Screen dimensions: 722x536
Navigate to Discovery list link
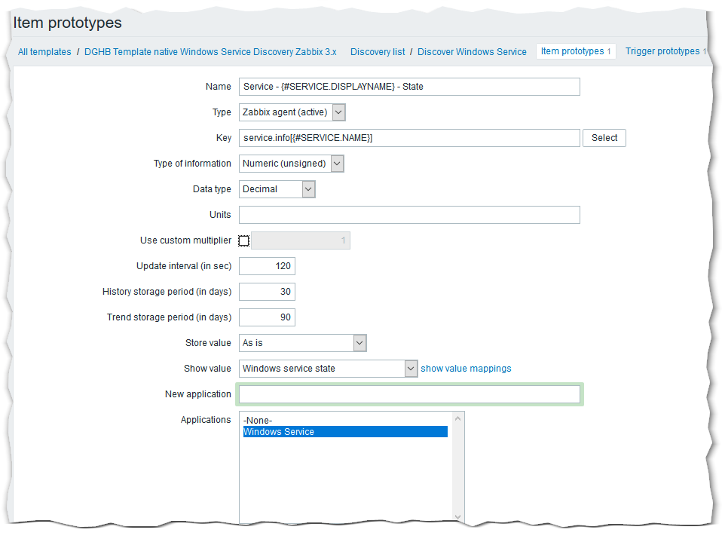click(x=378, y=52)
